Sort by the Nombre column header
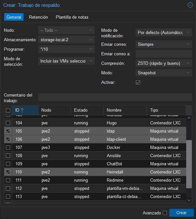The width and height of the screenshot is (196, 219). click(x=125, y=110)
